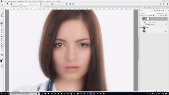The width and height of the screenshot is (169, 95).
Task: Hide the top smart object layer
Action: [x=141, y=19]
